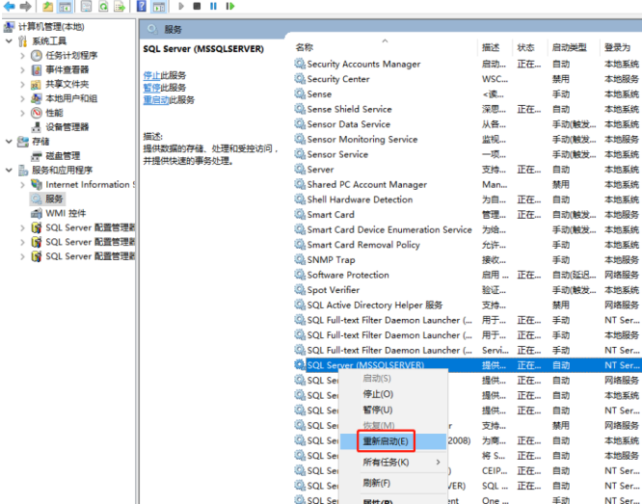This screenshot has width=642, height=504.
Task: Select the Sense Shield Service row
Action: (x=468, y=109)
